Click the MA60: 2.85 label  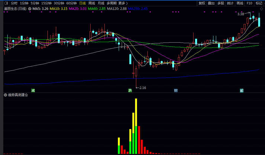tap(97, 9)
